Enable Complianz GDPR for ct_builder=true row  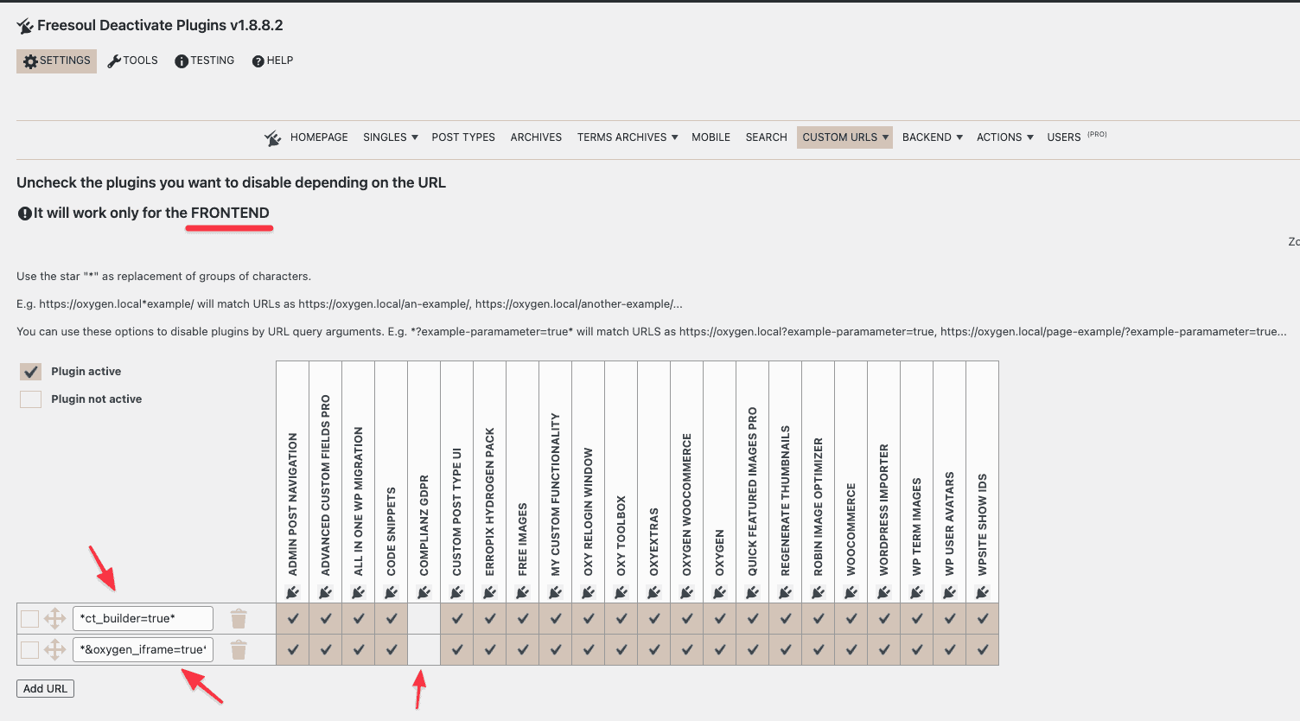(424, 618)
